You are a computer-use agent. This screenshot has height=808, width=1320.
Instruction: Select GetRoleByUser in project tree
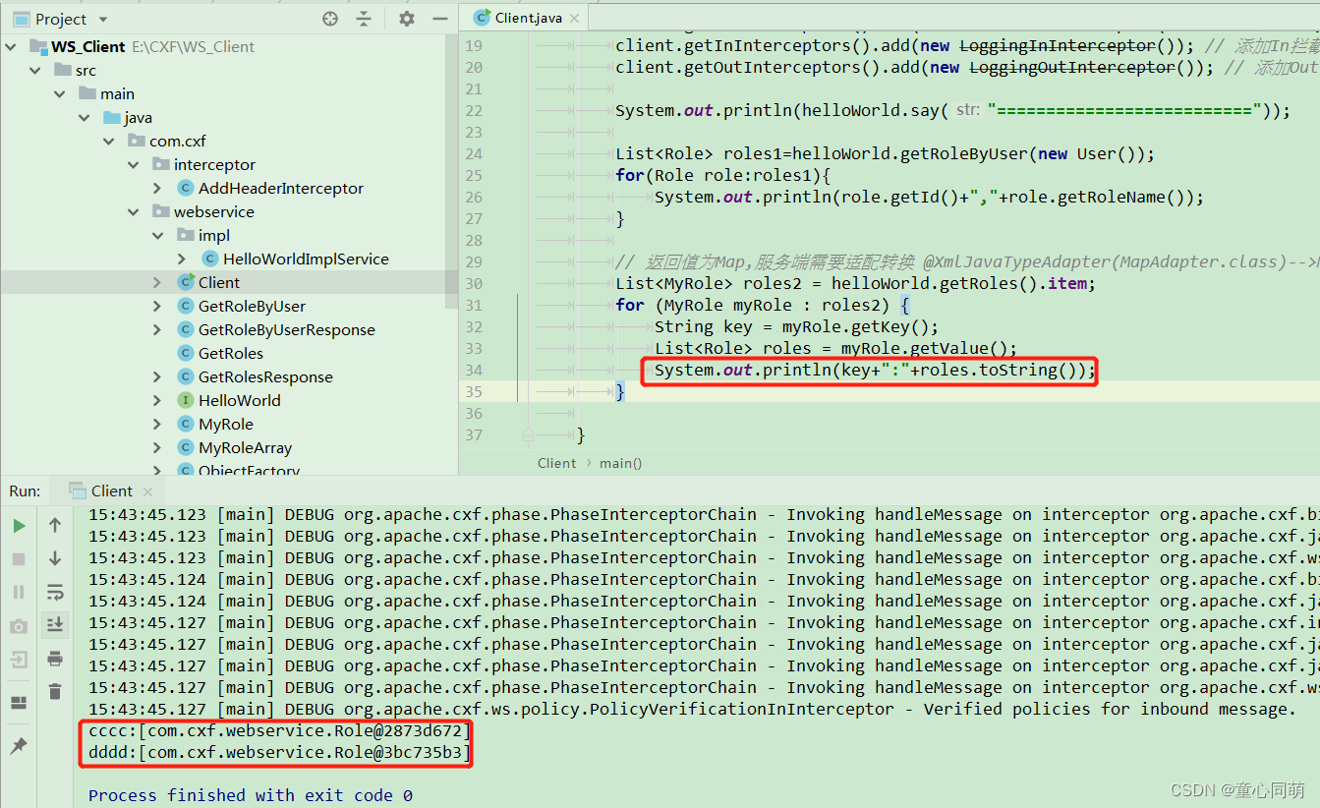[252, 306]
